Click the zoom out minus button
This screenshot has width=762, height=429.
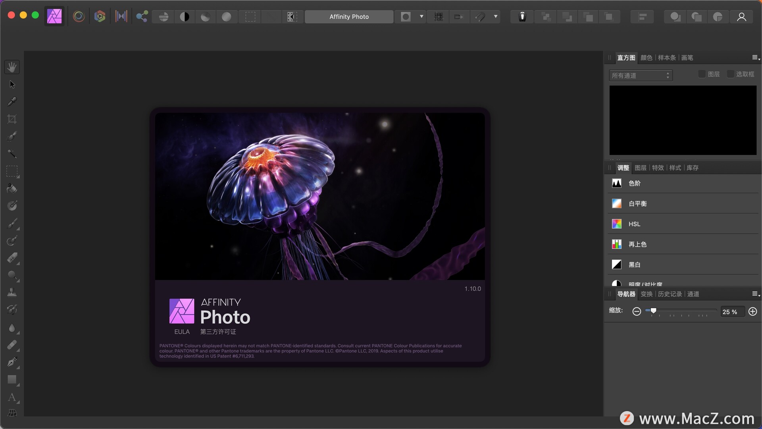point(637,312)
